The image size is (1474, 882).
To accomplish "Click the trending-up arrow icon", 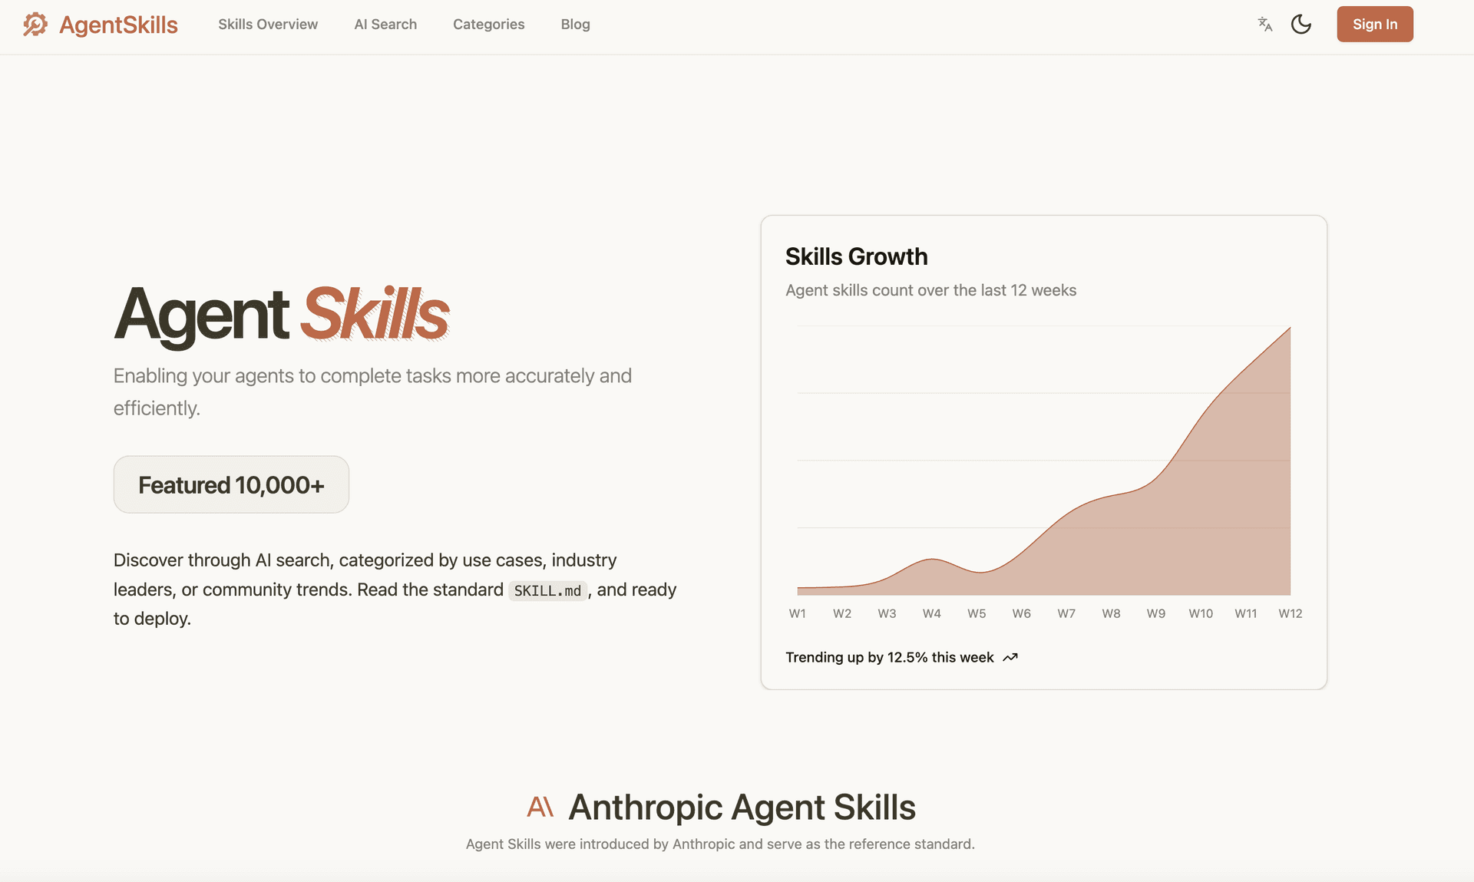I will 1010,657.
